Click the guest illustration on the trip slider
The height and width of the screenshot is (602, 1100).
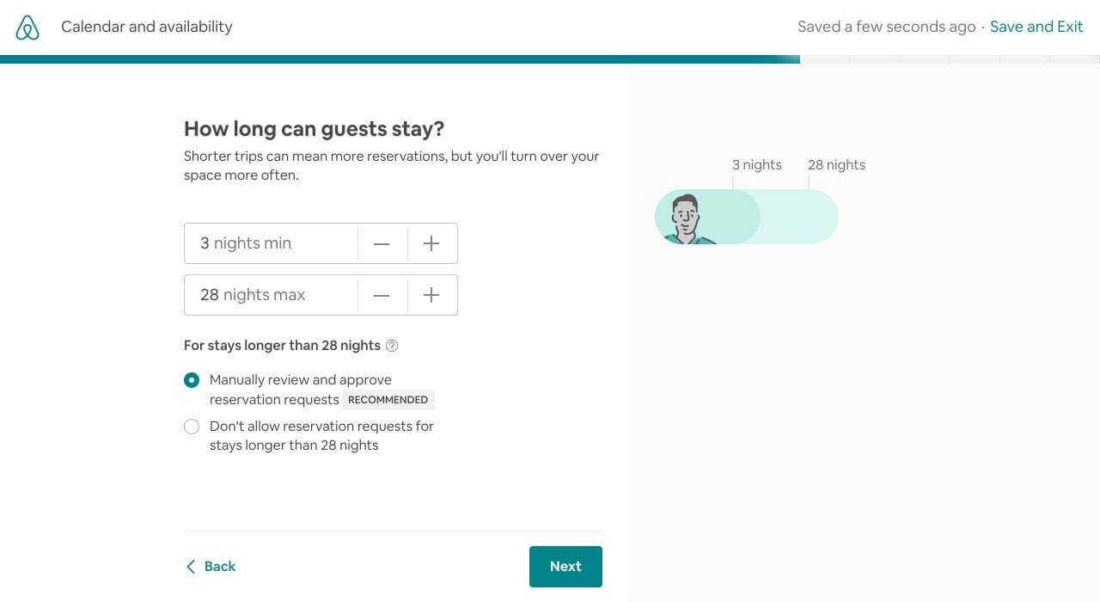tap(685, 215)
